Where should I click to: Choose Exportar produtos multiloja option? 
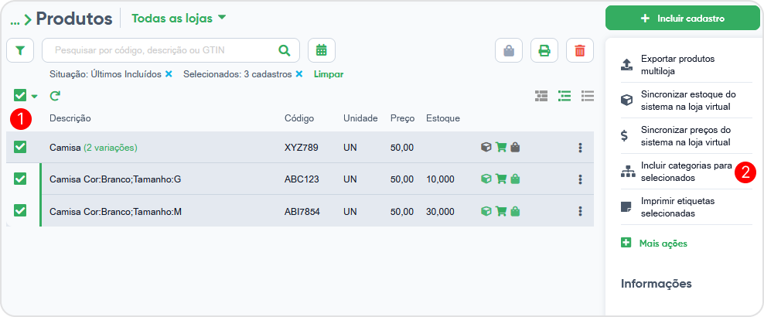click(676, 65)
